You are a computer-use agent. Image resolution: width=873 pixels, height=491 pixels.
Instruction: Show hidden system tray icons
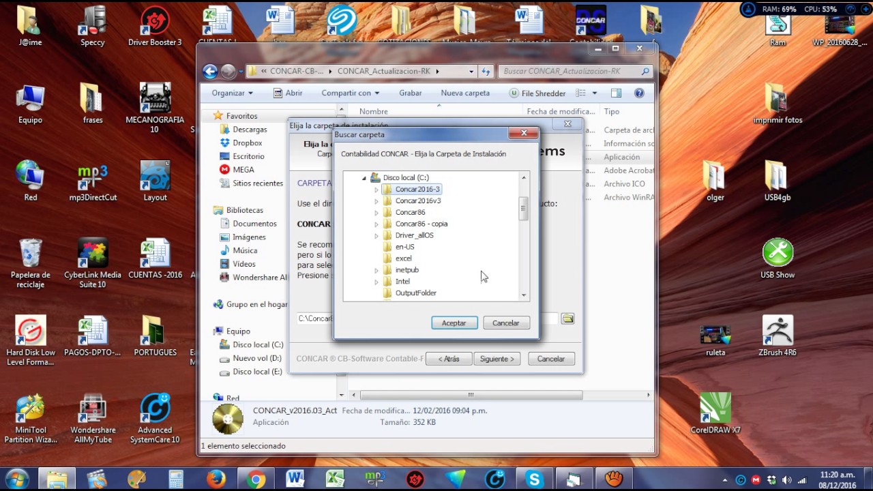(x=724, y=479)
